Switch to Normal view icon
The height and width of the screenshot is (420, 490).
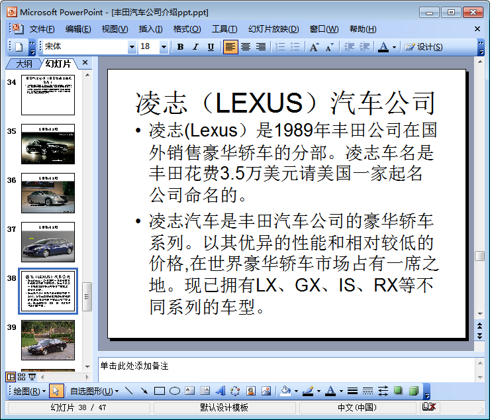tap(11, 377)
